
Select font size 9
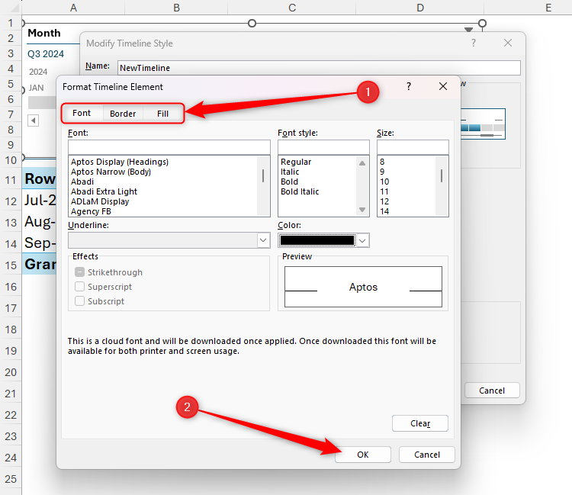[382, 172]
